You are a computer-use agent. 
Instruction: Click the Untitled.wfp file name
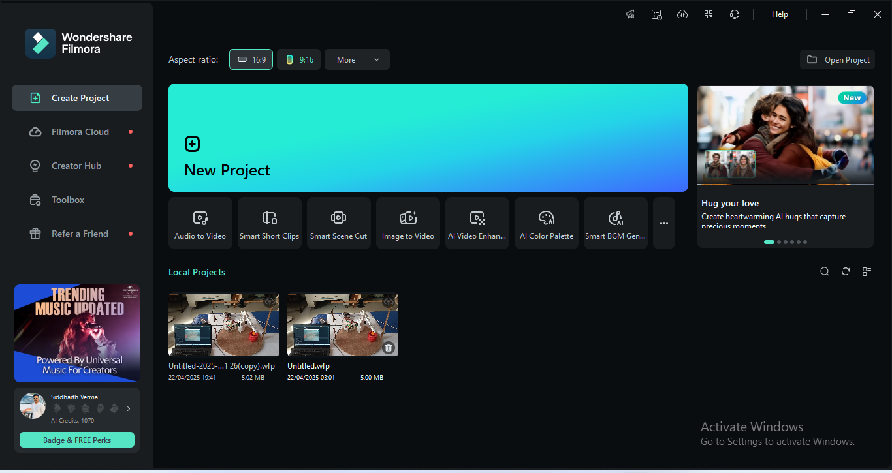coord(309,366)
